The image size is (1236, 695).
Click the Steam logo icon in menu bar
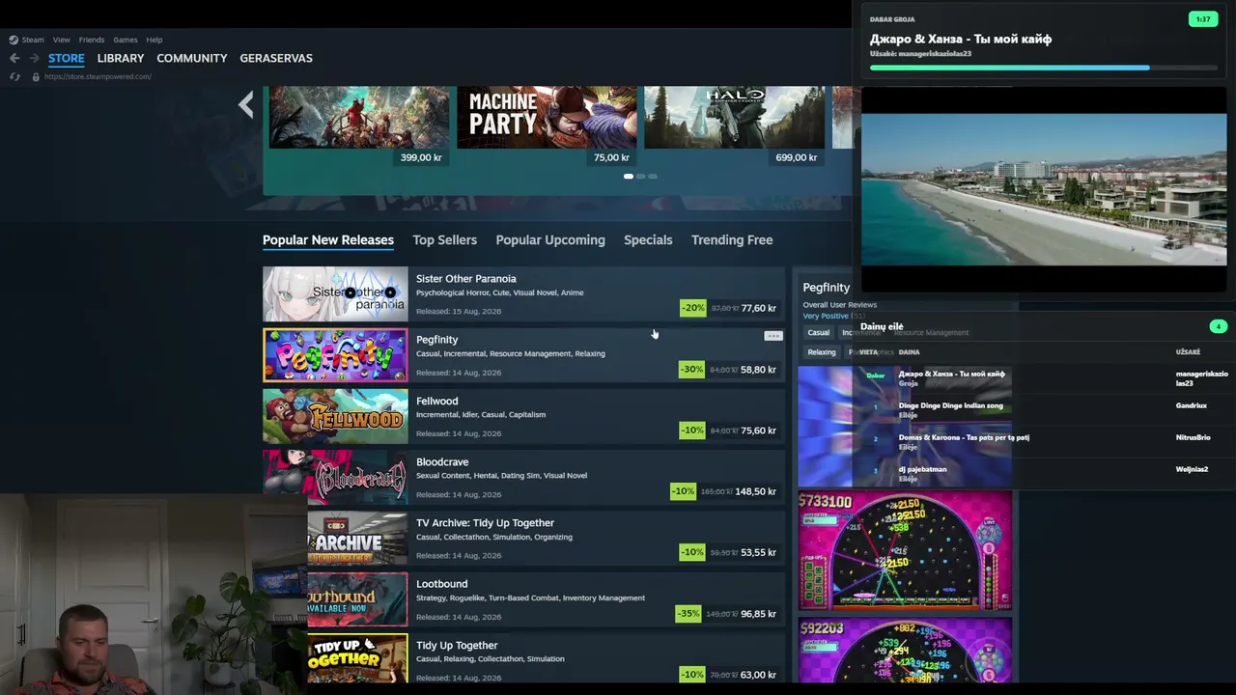pos(14,40)
